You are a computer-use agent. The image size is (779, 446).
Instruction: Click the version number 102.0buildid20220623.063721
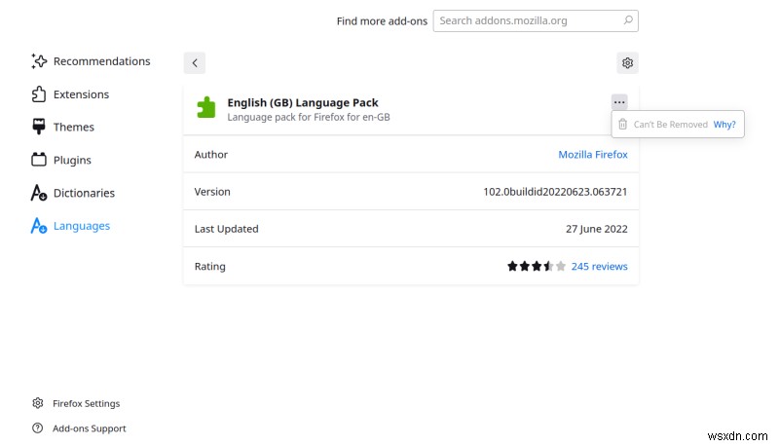(x=555, y=192)
